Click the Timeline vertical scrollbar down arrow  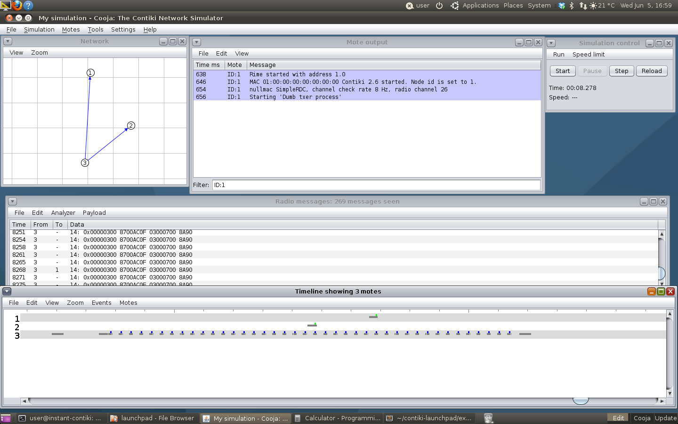click(x=670, y=393)
